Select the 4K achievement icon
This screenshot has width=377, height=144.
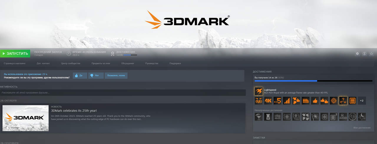coord(268,101)
